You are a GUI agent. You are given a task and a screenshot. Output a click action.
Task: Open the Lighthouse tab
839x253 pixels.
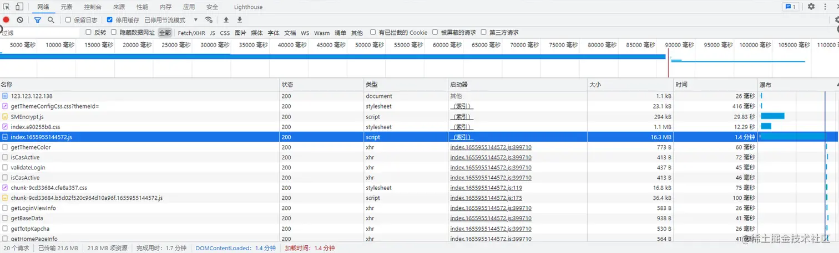[x=248, y=7]
